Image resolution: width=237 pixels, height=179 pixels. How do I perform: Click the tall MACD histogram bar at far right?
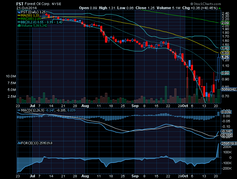tap(218, 114)
